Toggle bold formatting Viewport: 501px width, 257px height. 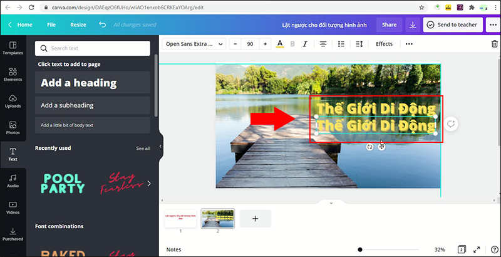[292, 44]
